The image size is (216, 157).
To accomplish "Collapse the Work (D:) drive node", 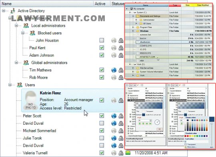I will tap(130, 64).
